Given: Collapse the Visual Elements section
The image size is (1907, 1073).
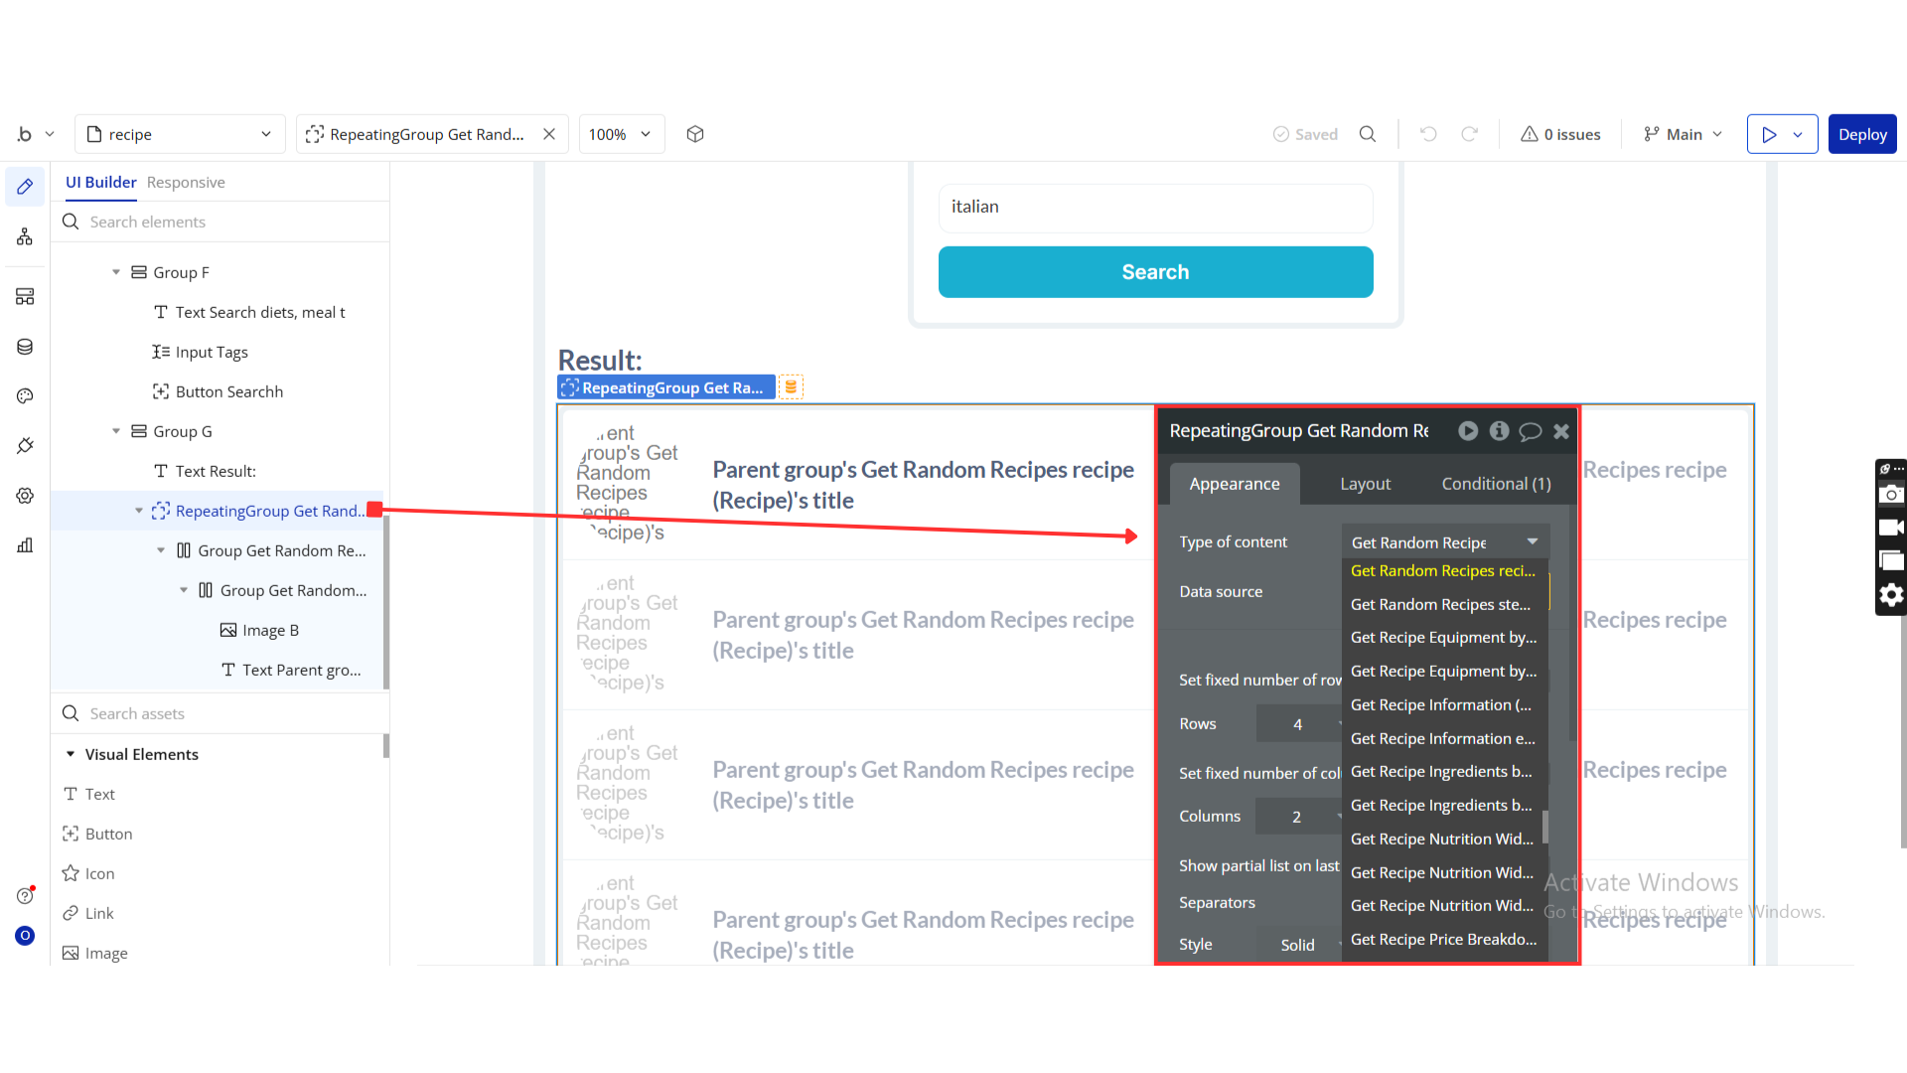Looking at the screenshot, I should [x=71, y=754].
